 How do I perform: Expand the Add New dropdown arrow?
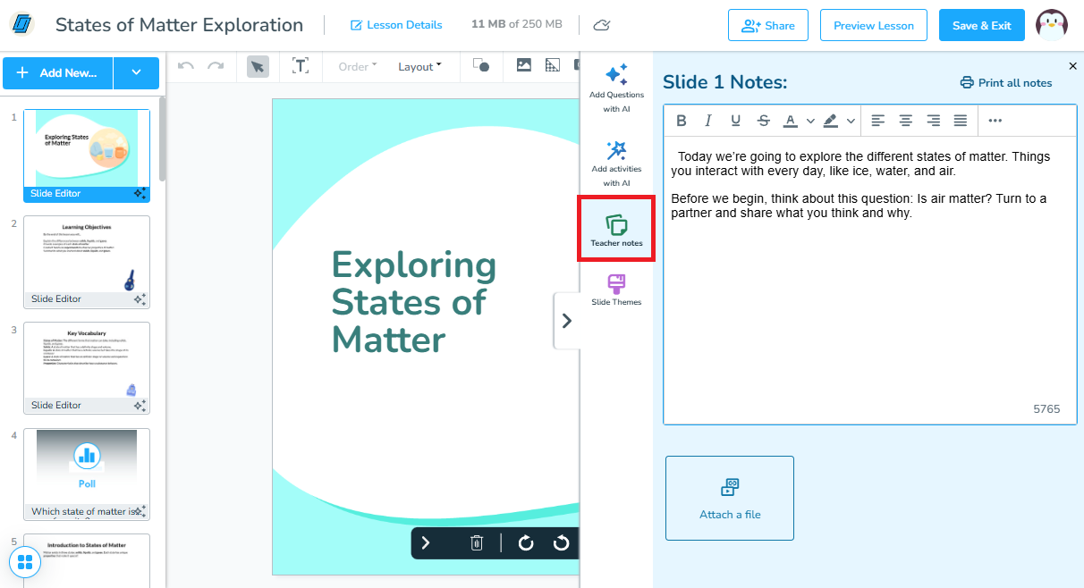(x=136, y=72)
